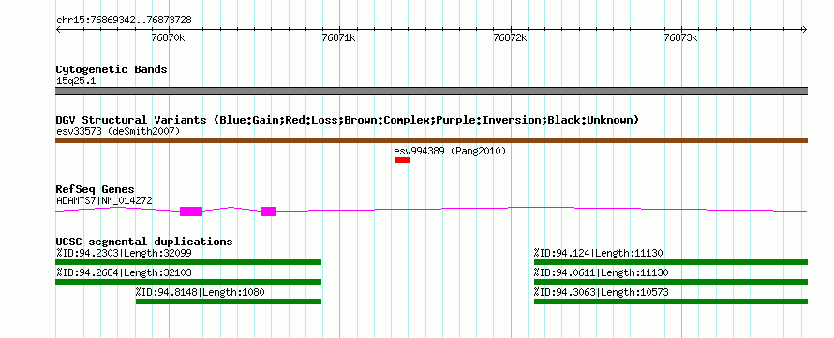Select the larger magenta ADAMTS7 exon block

[x=191, y=212]
